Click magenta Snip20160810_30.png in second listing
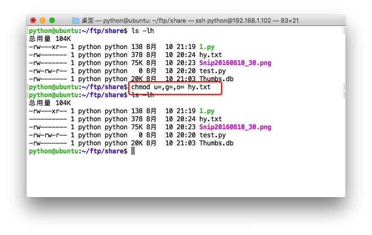 (x=235, y=127)
